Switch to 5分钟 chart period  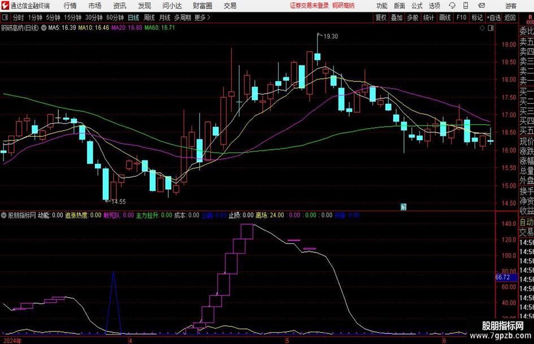point(53,18)
